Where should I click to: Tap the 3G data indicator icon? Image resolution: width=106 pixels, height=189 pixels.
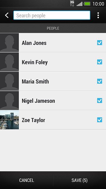(x=72, y=4)
